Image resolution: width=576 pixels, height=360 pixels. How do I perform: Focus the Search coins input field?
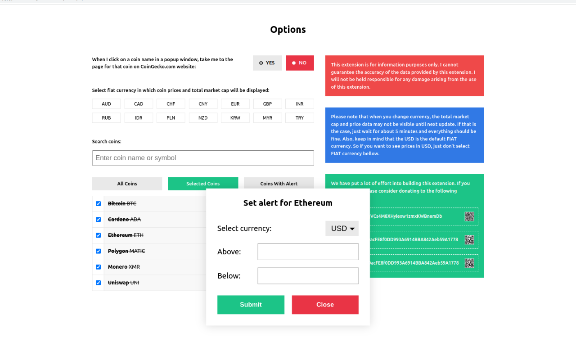tap(203, 158)
